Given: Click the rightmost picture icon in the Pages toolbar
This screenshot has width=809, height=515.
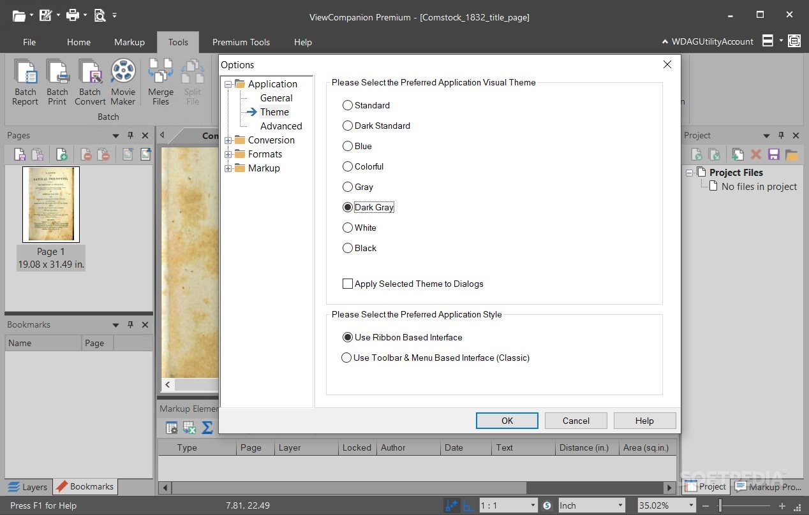Looking at the screenshot, I should tap(145, 154).
